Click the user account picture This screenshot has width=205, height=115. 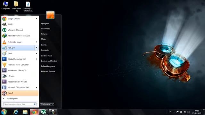(x=50, y=15)
